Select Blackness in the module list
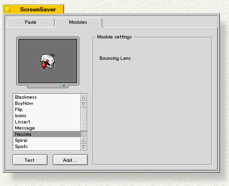The image size is (229, 186). [x=47, y=97]
